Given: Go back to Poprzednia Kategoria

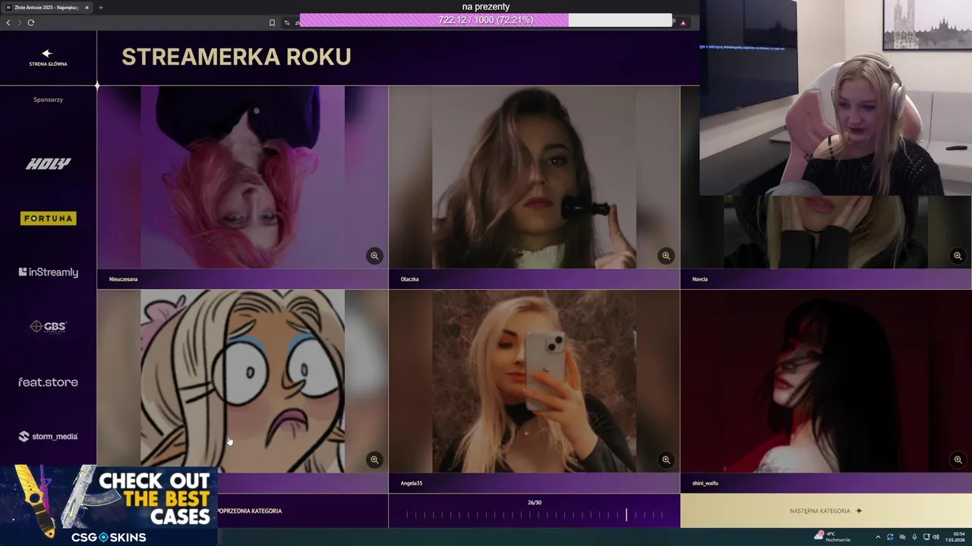Looking at the screenshot, I should [x=249, y=510].
